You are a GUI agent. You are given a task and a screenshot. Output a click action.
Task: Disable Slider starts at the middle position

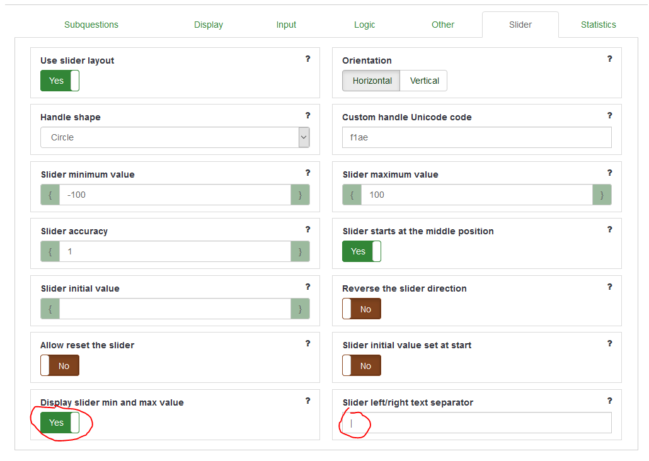(362, 251)
